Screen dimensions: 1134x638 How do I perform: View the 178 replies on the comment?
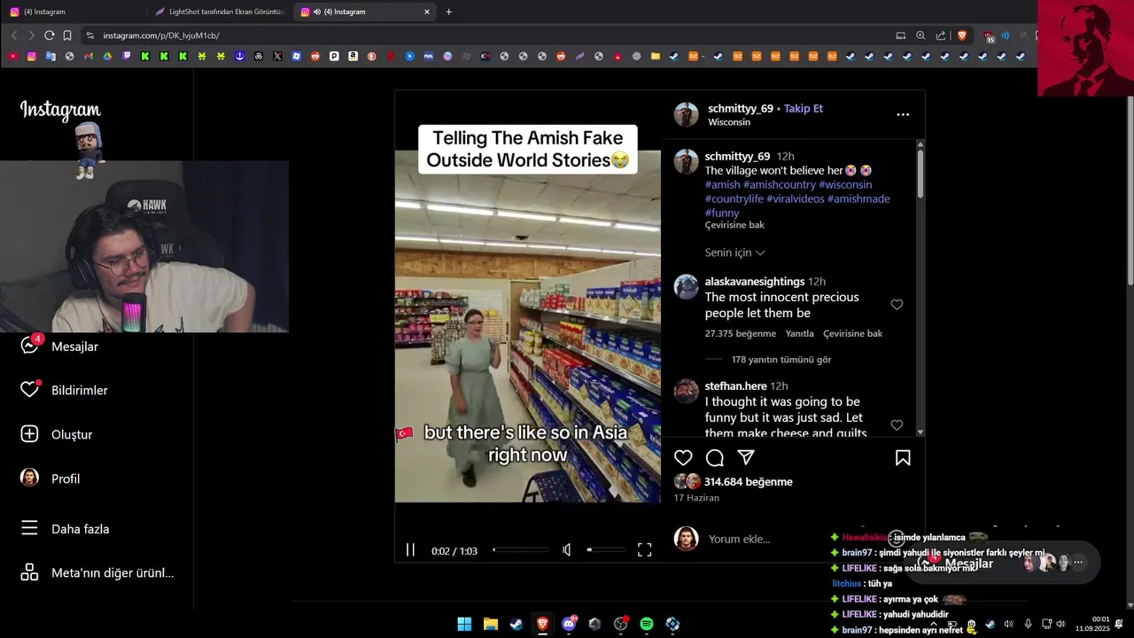point(781,360)
